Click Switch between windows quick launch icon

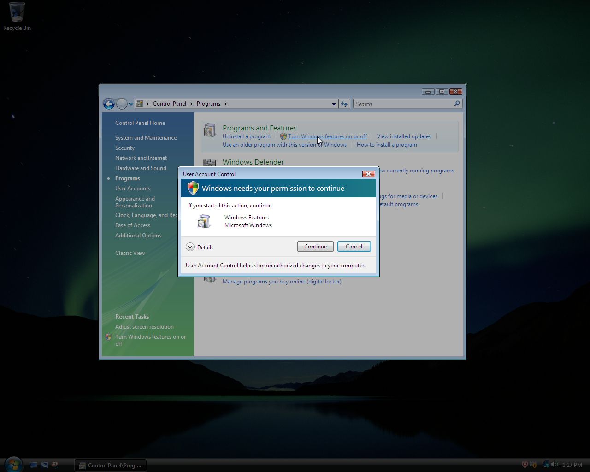click(x=44, y=466)
